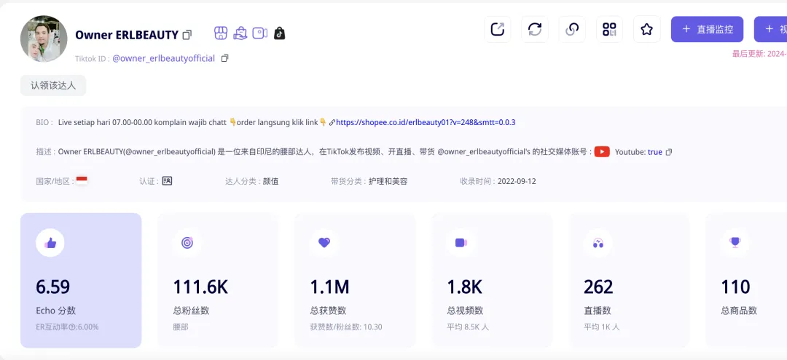The height and width of the screenshot is (360, 787).
Task: Open the QR code icon button
Action: 609,29
